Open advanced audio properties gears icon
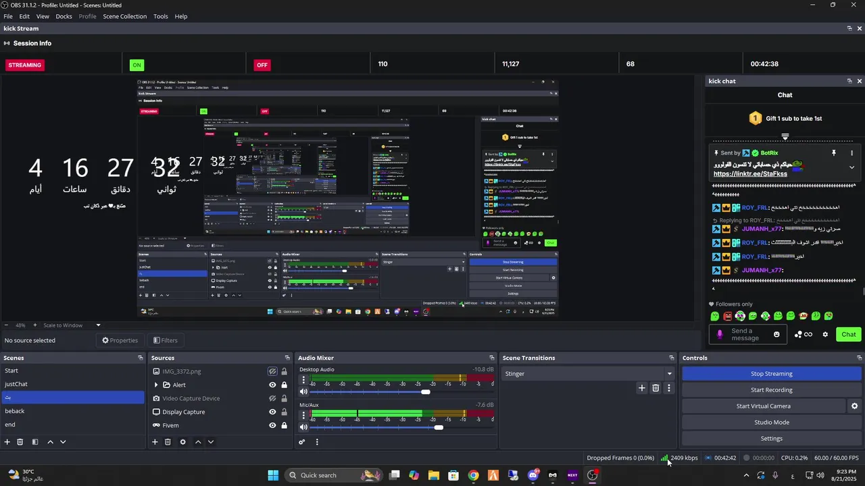Viewport: 865px width, 486px height. [x=302, y=442]
